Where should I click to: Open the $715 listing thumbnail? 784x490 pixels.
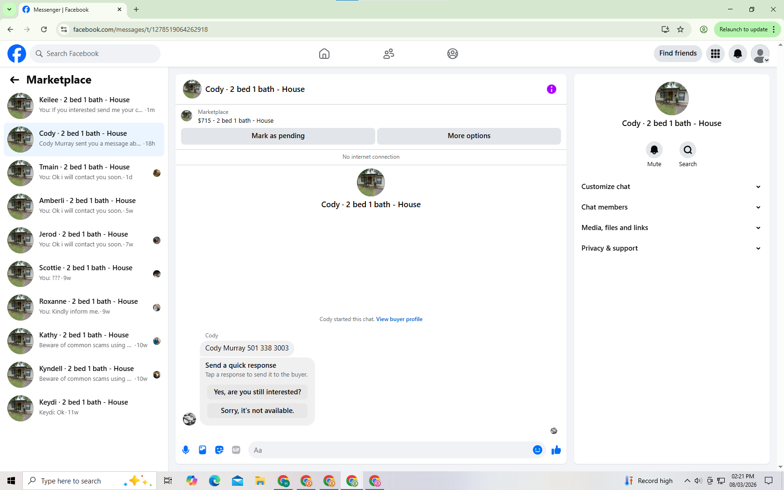(187, 116)
